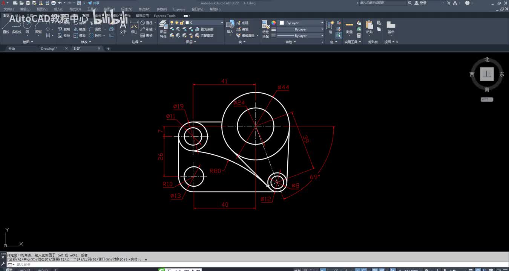Switch to the Drawing1* document tab
Screen dimensions: 509x271
tap(49, 49)
